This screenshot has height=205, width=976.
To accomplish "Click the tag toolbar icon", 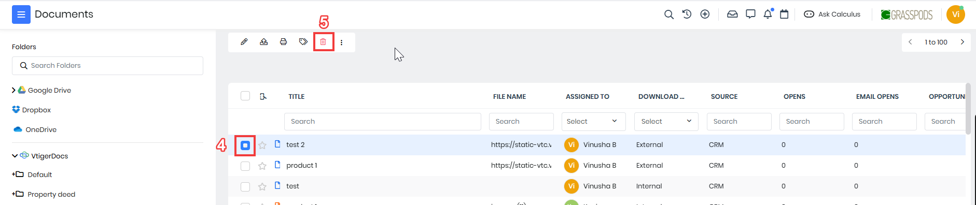I will pos(303,42).
